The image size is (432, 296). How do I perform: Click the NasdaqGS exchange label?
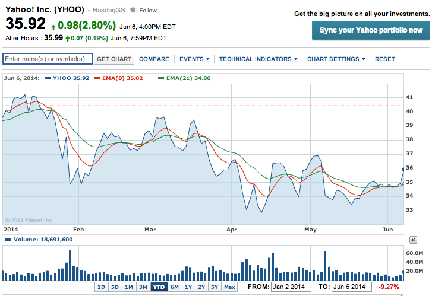pyautogui.click(x=109, y=11)
